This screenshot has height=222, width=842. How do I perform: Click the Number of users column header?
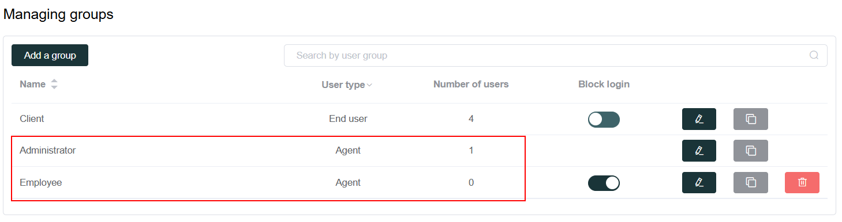[471, 85]
